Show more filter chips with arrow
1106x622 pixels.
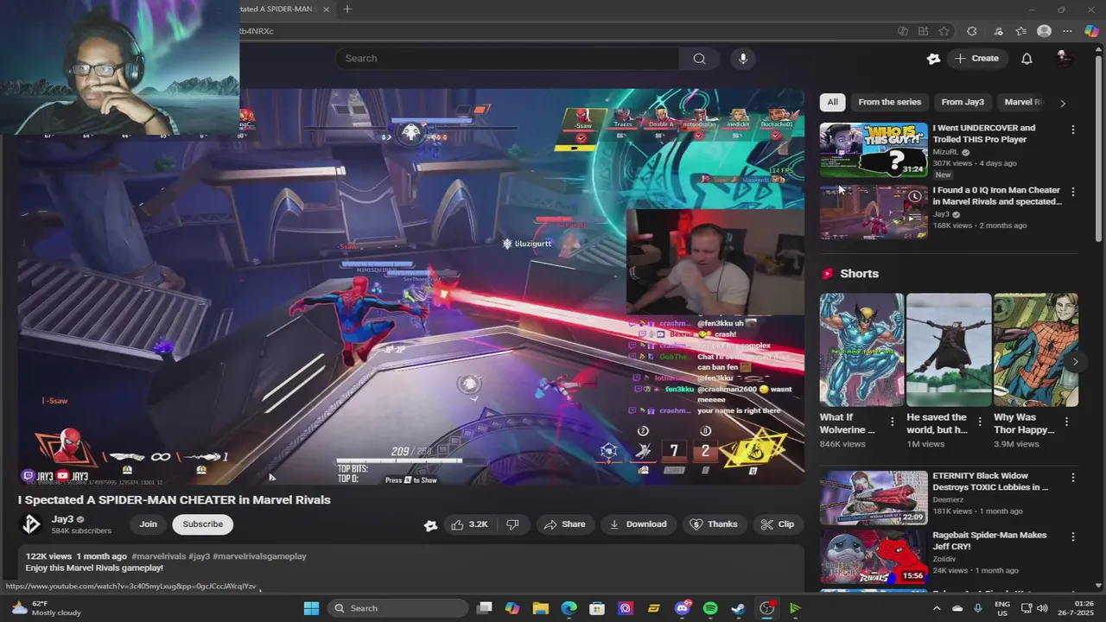[x=1063, y=103]
